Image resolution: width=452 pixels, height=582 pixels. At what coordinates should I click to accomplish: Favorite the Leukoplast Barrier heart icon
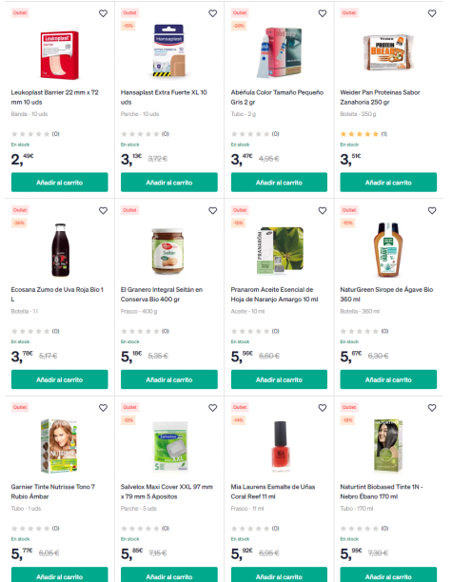point(104,13)
